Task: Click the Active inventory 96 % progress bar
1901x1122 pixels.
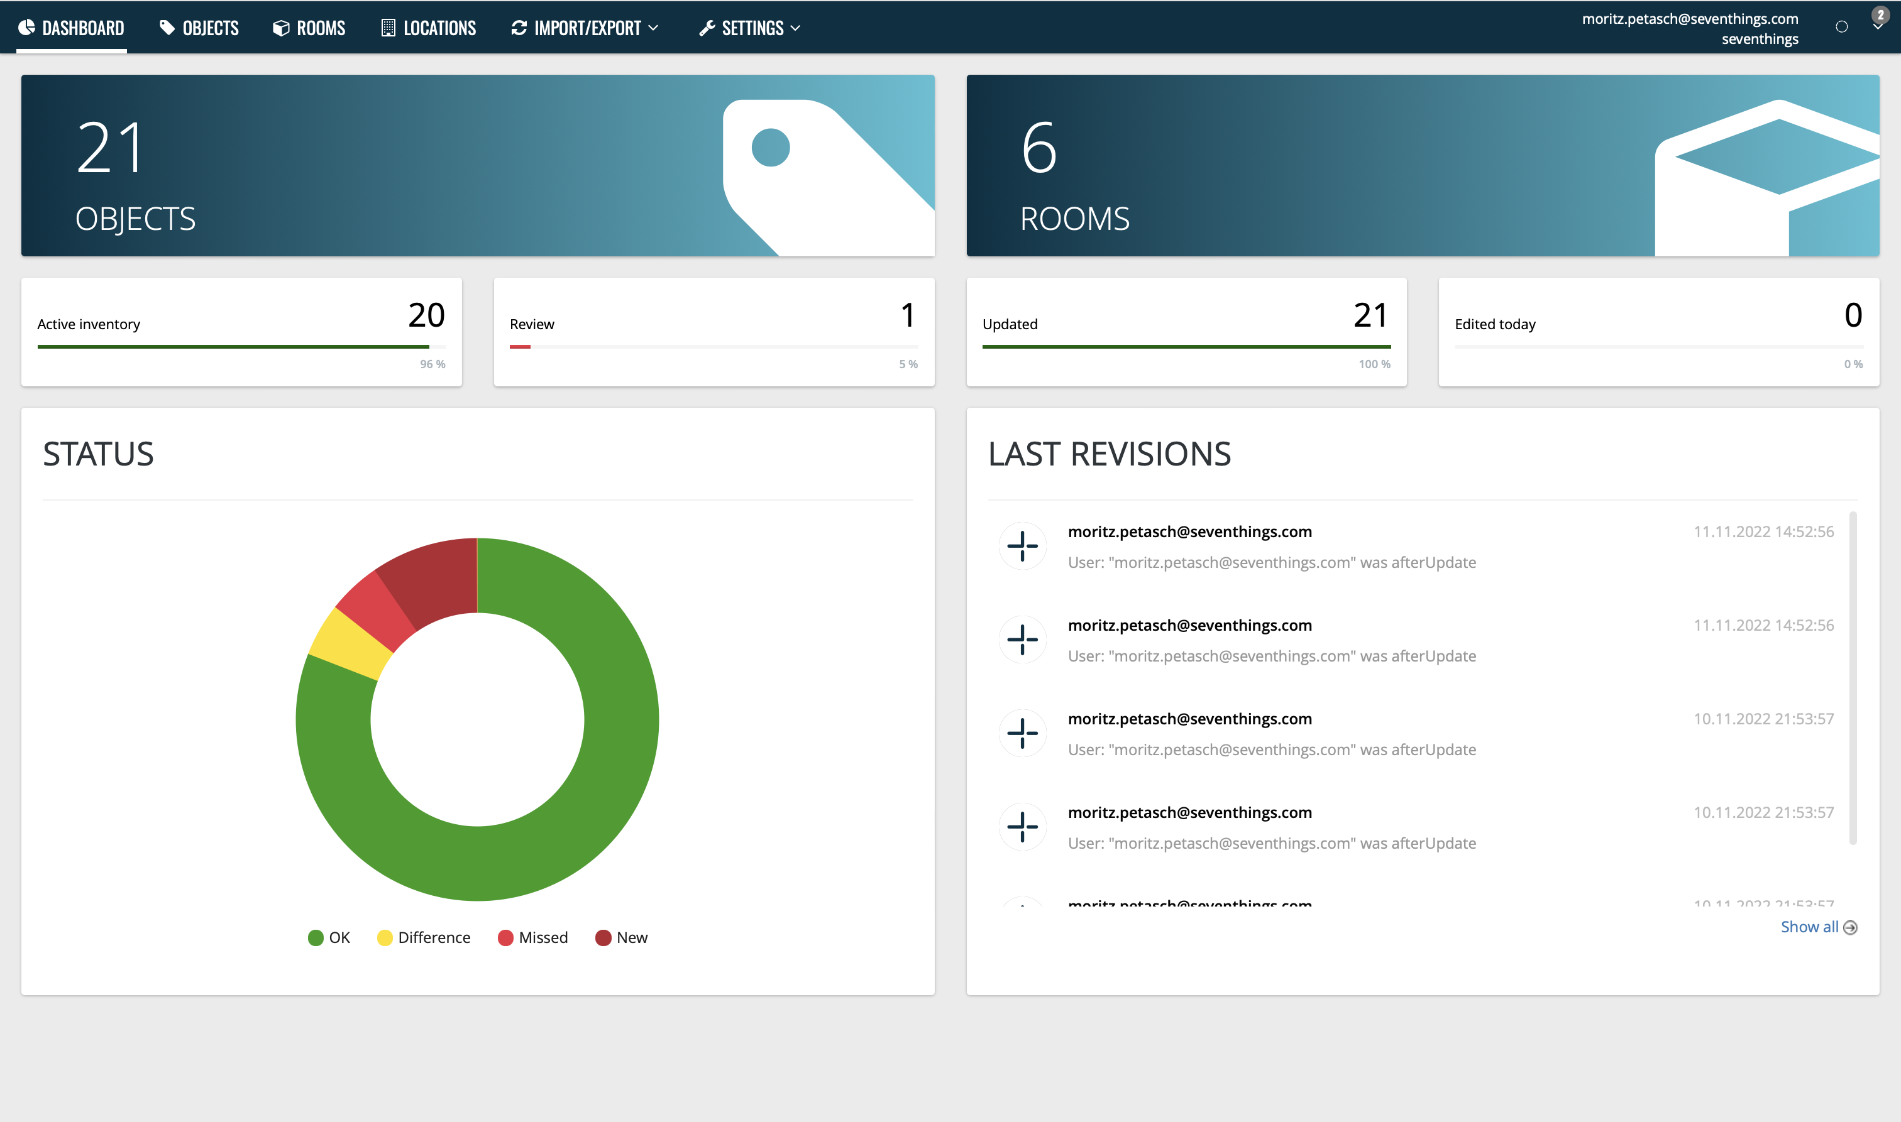Action: pos(241,347)
